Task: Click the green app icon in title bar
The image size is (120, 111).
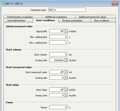Action: tap(3, 4)
